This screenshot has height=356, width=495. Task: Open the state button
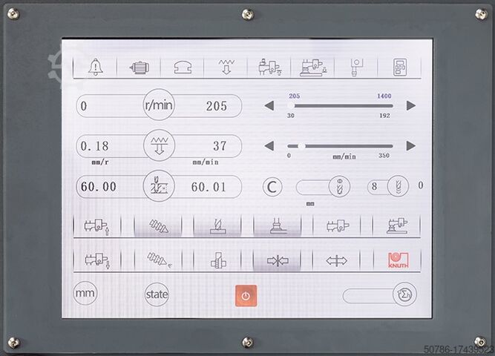click(157, 294)
